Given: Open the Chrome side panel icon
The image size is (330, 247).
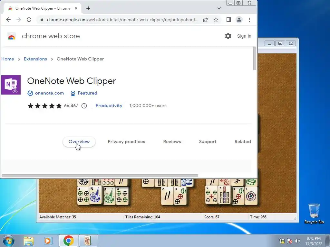Looking at the screenshot, I should (x=229, y=20).
